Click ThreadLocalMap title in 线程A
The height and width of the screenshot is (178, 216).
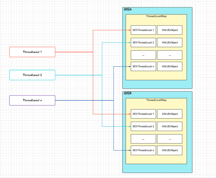[x=156, y=16]
